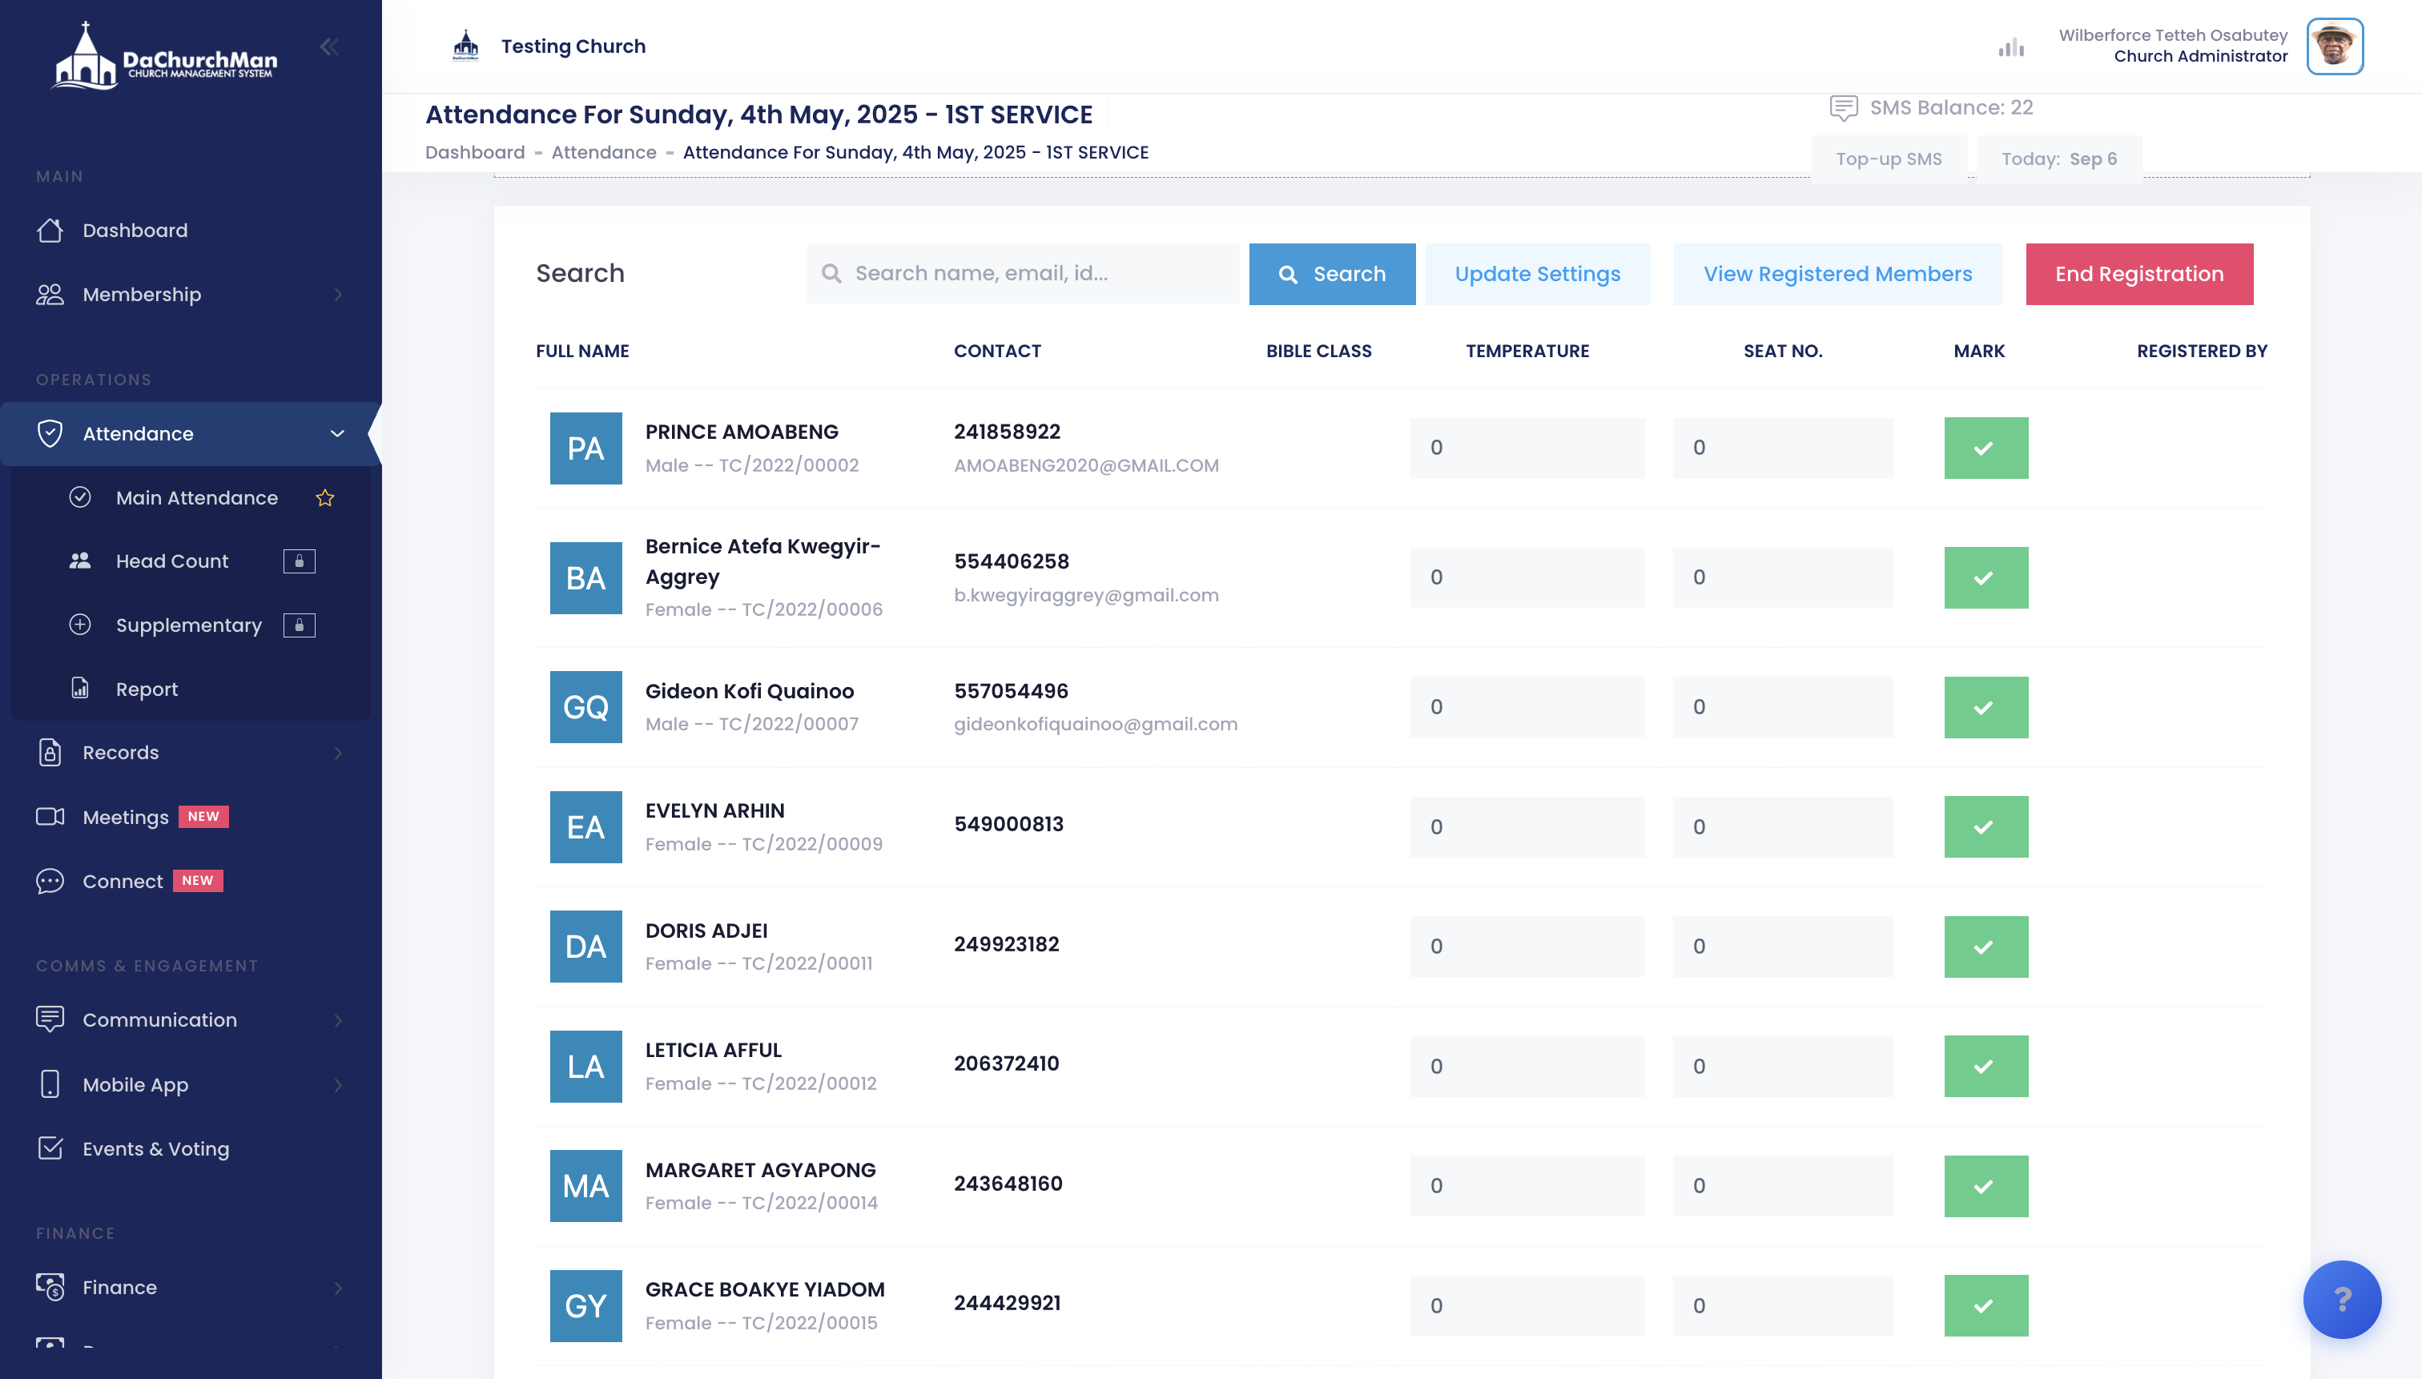Expand the Mobile App menu
2422x1379 pixels.
[x=191, y=1084]
